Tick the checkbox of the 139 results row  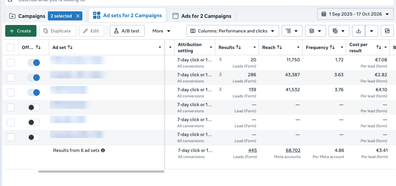(x=10, y=93)
